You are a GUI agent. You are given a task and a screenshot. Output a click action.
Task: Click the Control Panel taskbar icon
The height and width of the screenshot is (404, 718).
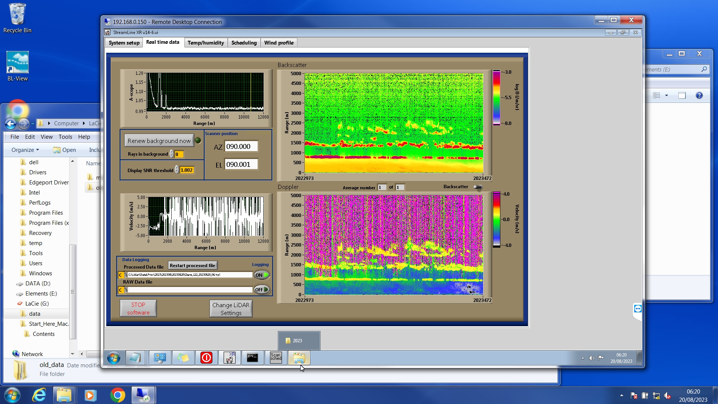click(x=160, y=358)
